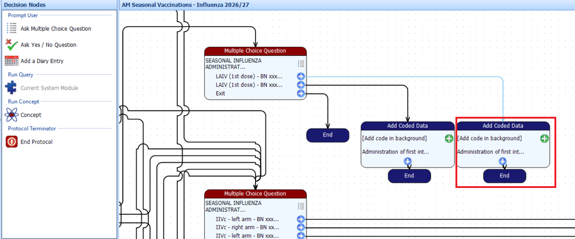
Task: Select the Multiple Choice Question header above the LAIV options
Action: 255,51
